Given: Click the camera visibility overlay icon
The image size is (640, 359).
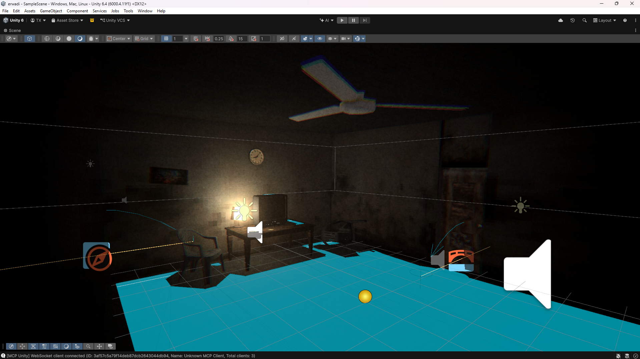Looking at the screenshot, I should click(x=110, y=346).
